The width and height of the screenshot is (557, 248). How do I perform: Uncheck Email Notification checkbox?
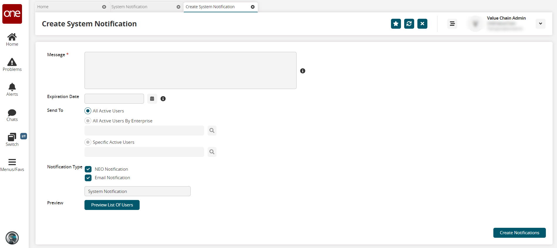point(88,178)
